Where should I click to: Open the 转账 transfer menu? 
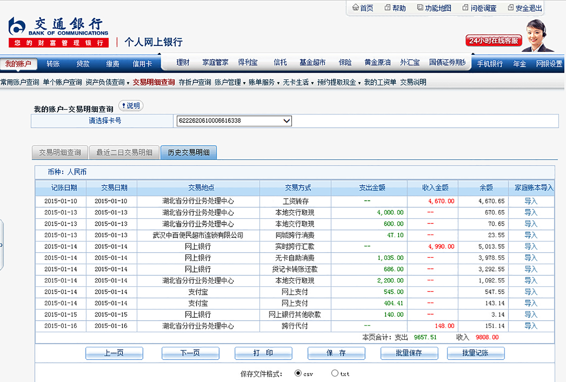tap(53, 64)
